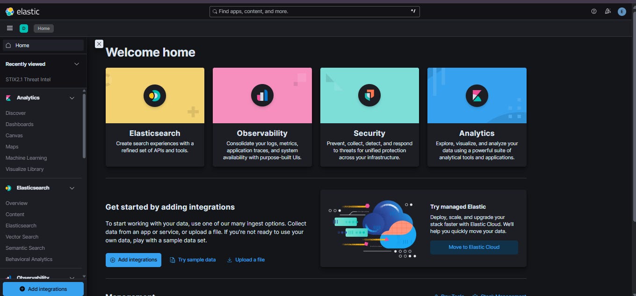636x296 pixels.
Task: Open Visualize Library in the sidebar
Action: click(25, 169)
